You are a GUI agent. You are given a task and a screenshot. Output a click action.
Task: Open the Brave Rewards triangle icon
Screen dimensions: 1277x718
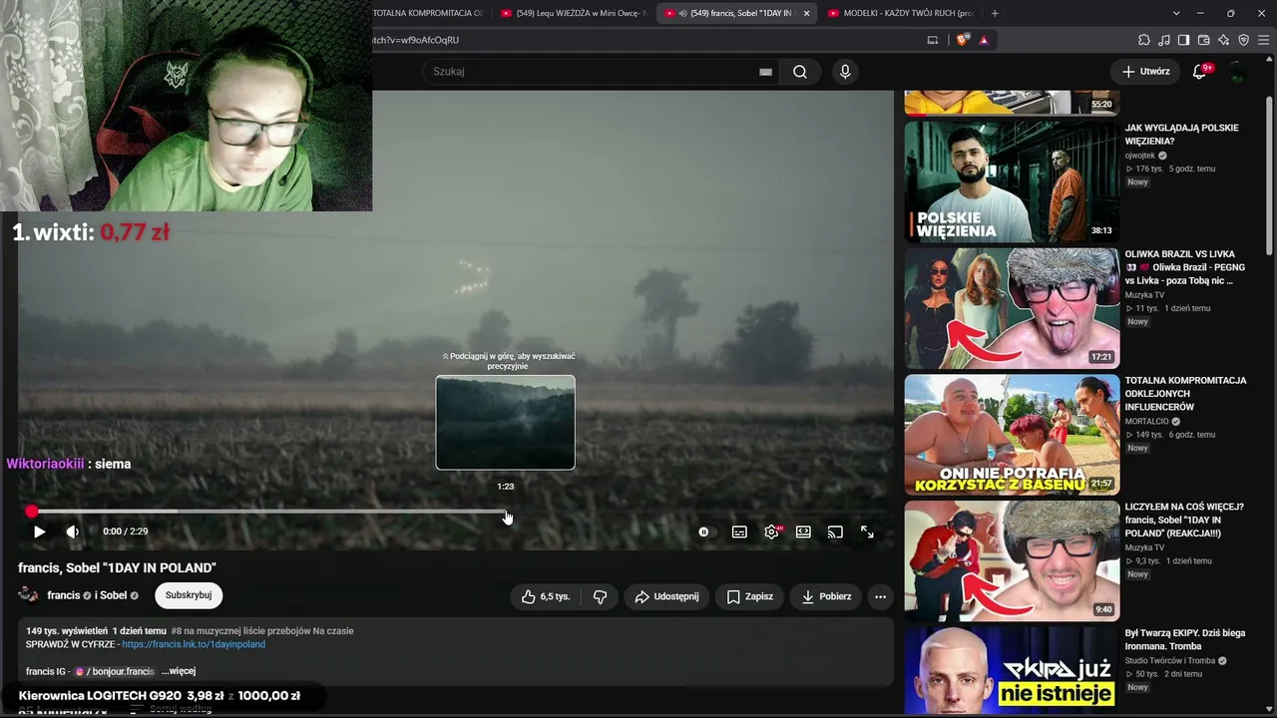point(984,40)
